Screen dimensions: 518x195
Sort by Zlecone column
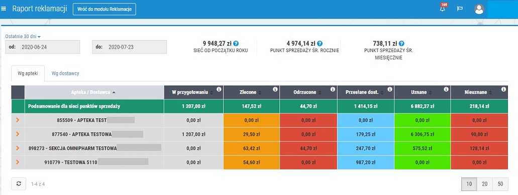click(251, 92)
